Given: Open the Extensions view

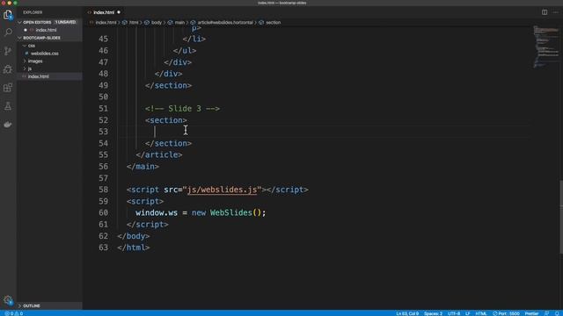Looking at the screenshot, I should click(x=8, y=88).
